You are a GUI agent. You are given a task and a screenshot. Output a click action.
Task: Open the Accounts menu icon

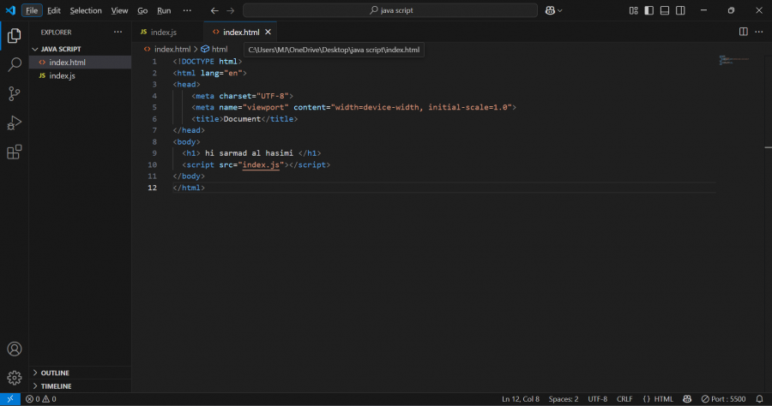point(14,349)
